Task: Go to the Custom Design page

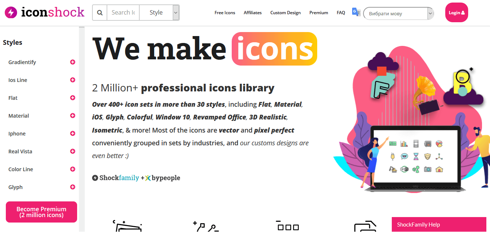Action: coord(286,13)
